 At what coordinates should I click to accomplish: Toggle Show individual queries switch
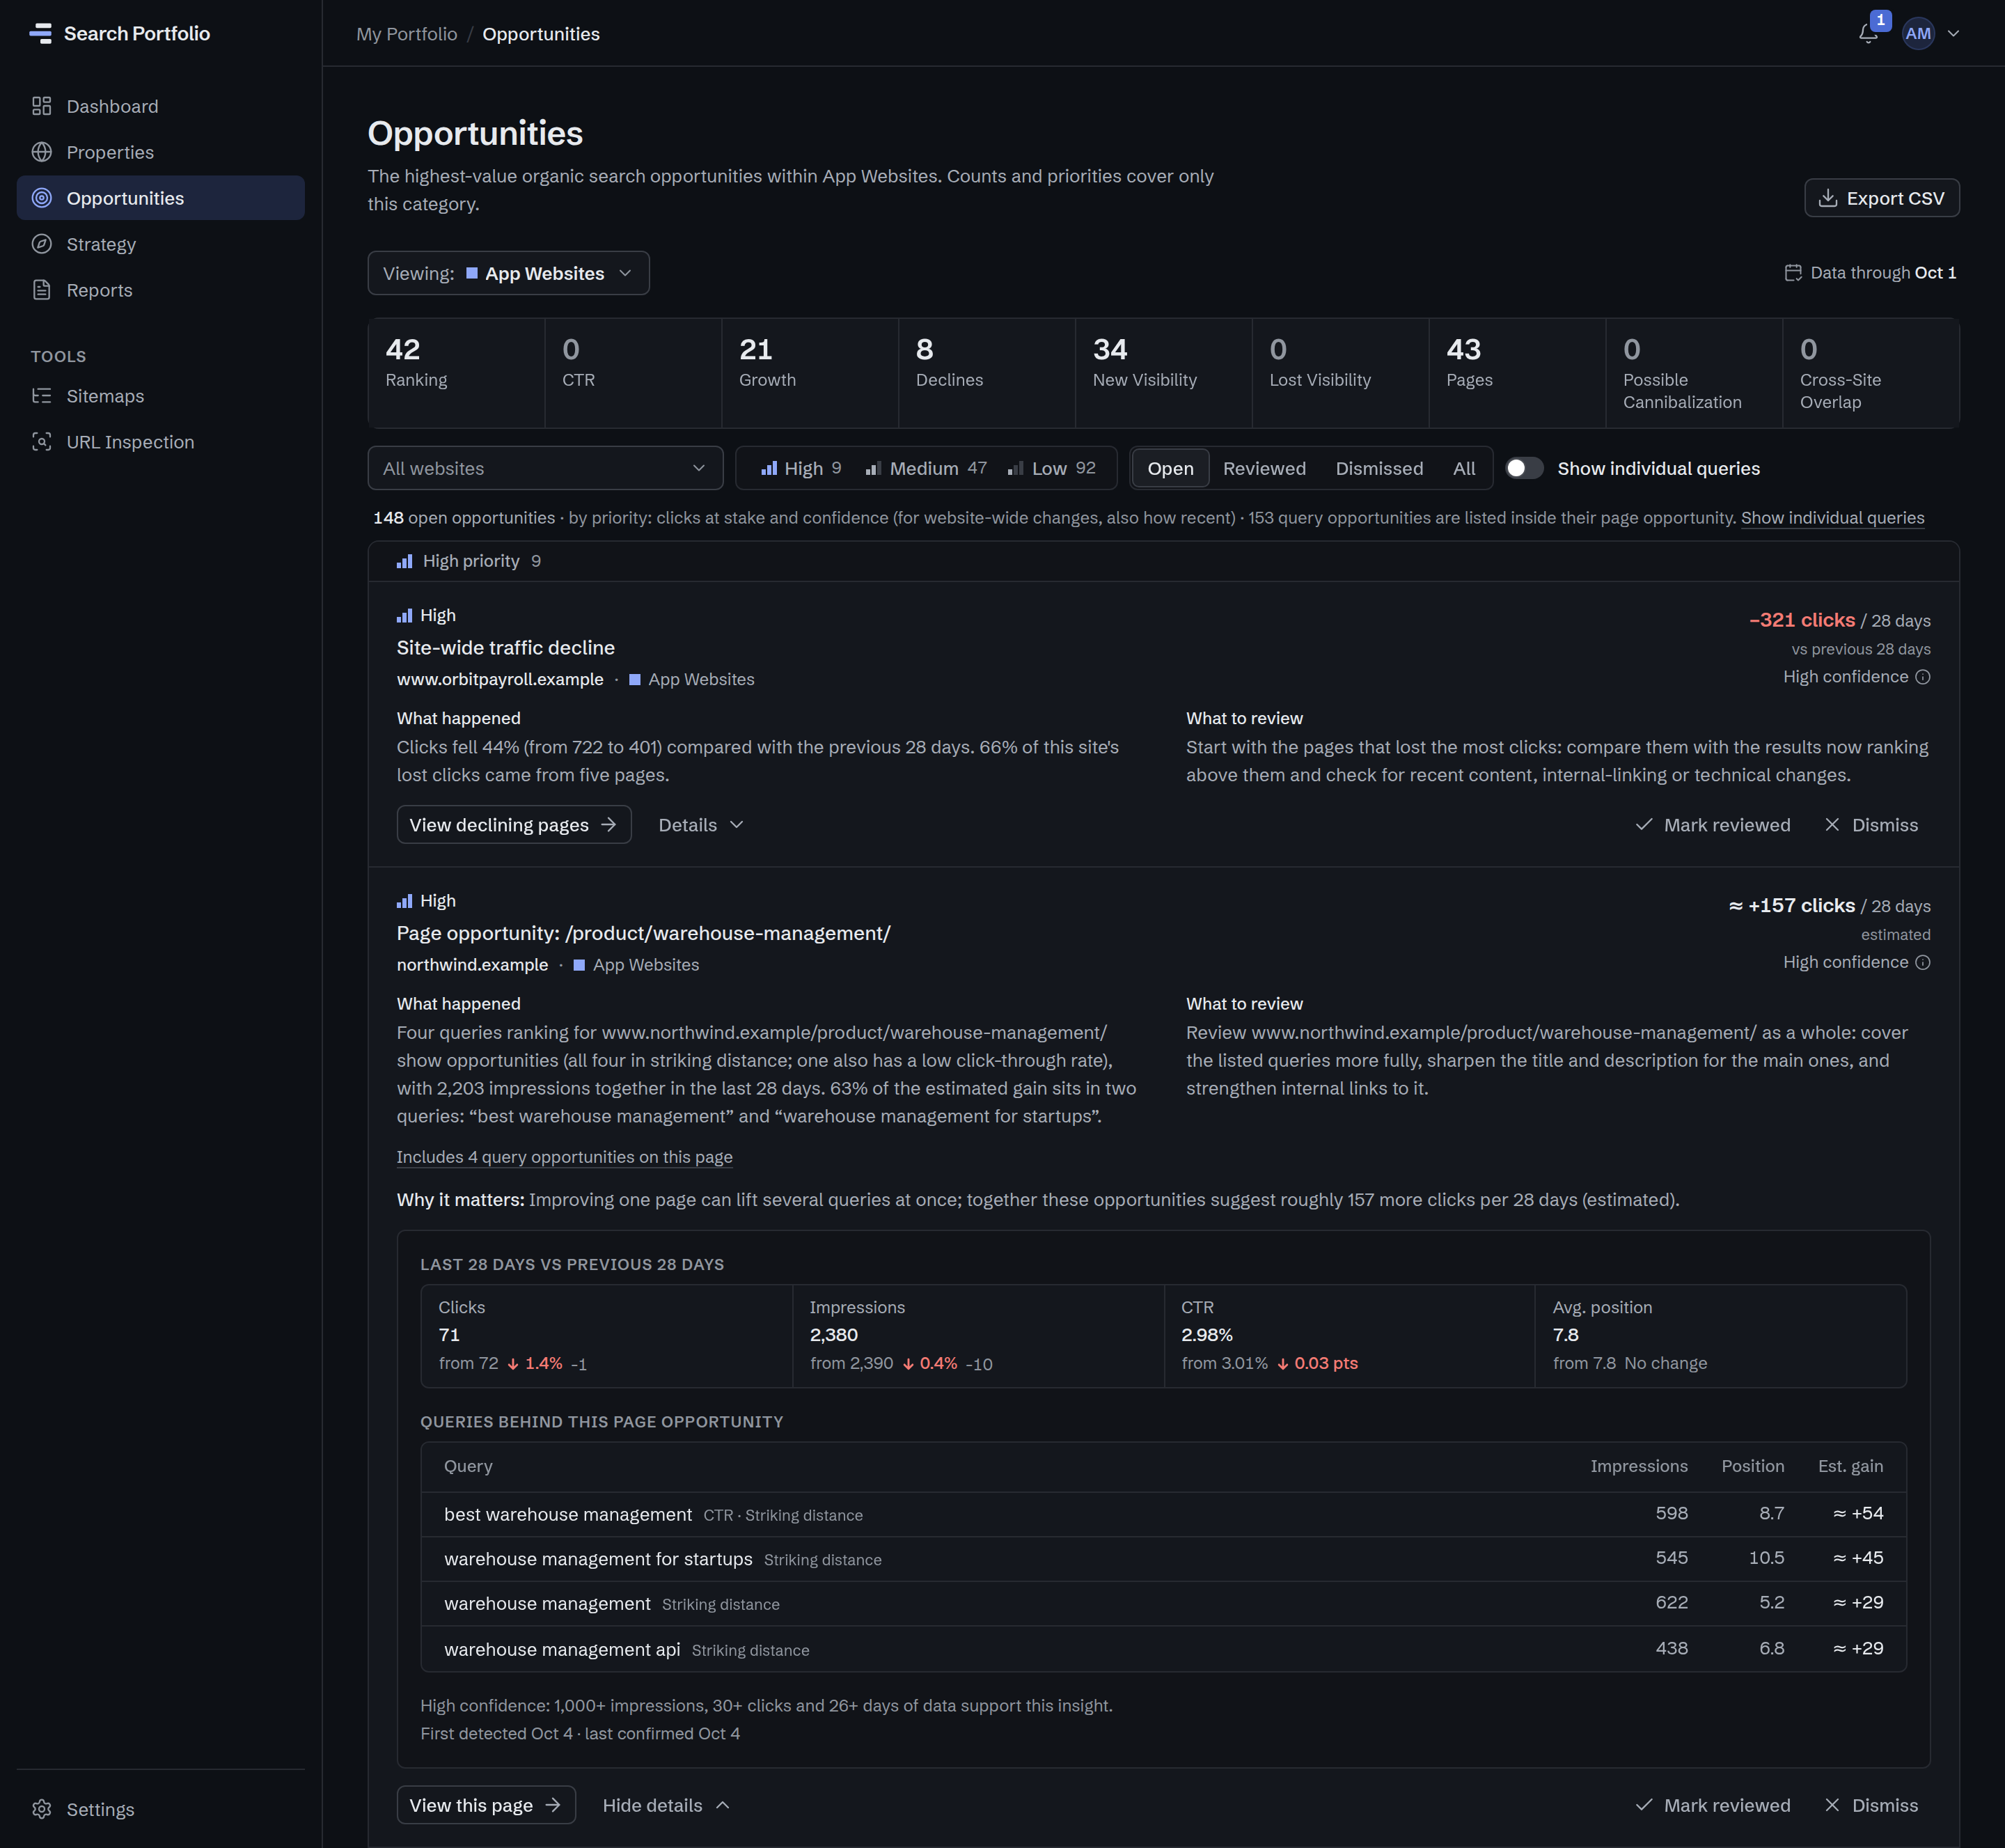(1524, 468)
